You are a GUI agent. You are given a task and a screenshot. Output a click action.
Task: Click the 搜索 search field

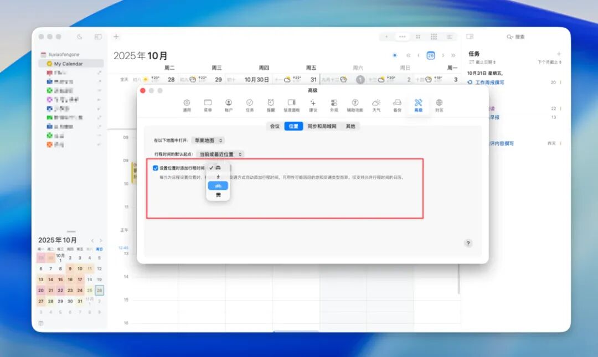[x=515, y=37]
